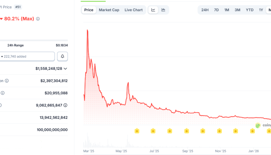
Task: Click the '222,740 added' portfolio field
Action: tap(27, 56)
